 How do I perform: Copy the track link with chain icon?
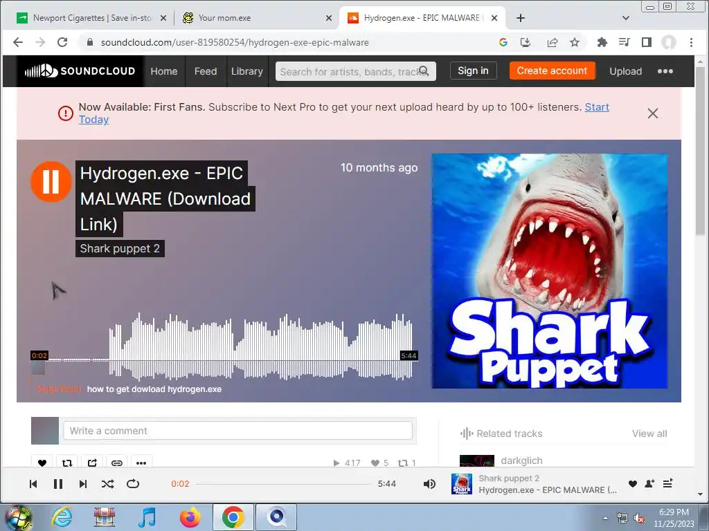point(116,463)
